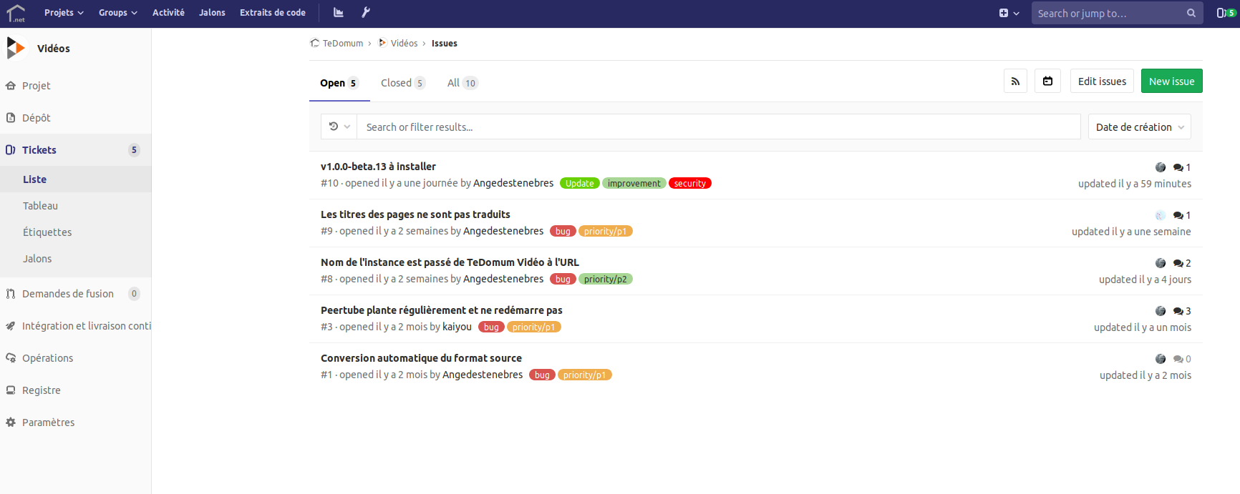The width and height of the screenshot is (1240, 494).
Task: Click the TeDomum home logo
Action: [16, 13]
